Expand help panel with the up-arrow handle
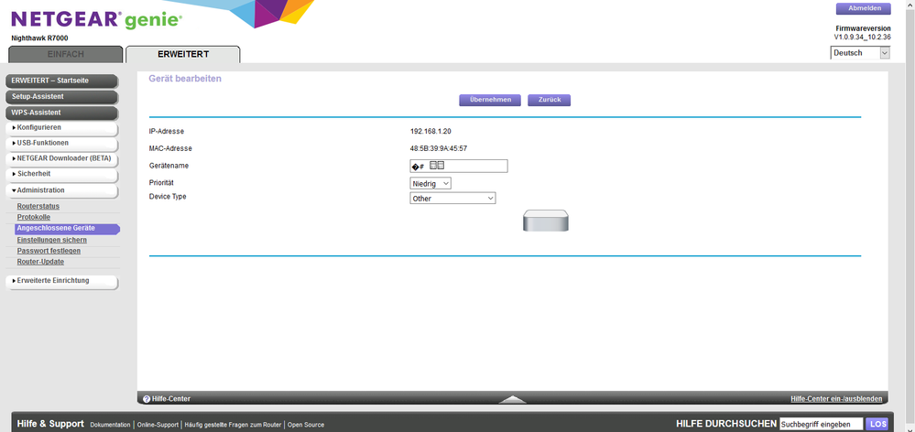 [512, 399]
